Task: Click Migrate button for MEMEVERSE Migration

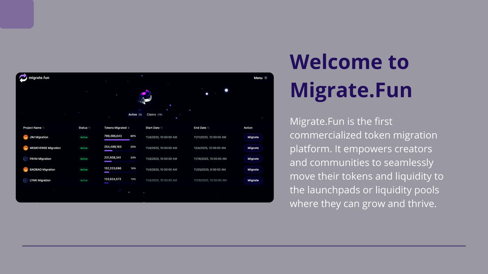Action: click(253, 148)
